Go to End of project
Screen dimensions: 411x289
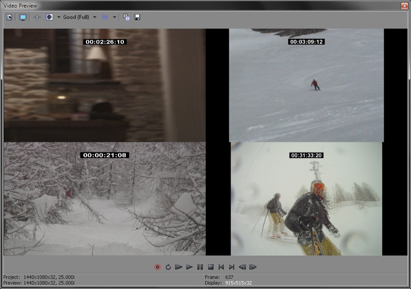[232, 267]
